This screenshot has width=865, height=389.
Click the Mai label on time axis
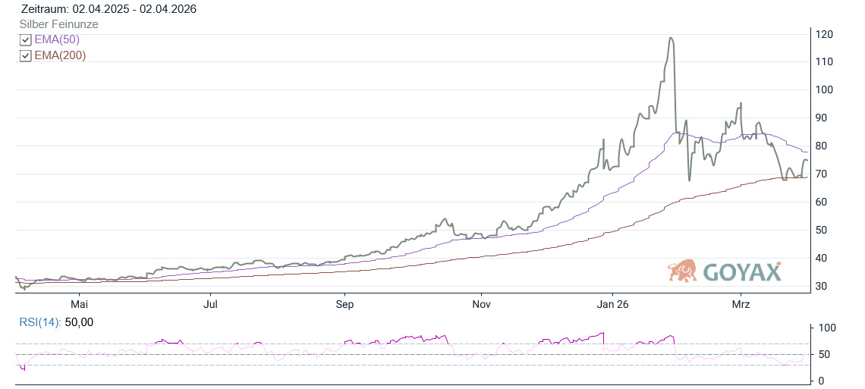click(79, 305)
